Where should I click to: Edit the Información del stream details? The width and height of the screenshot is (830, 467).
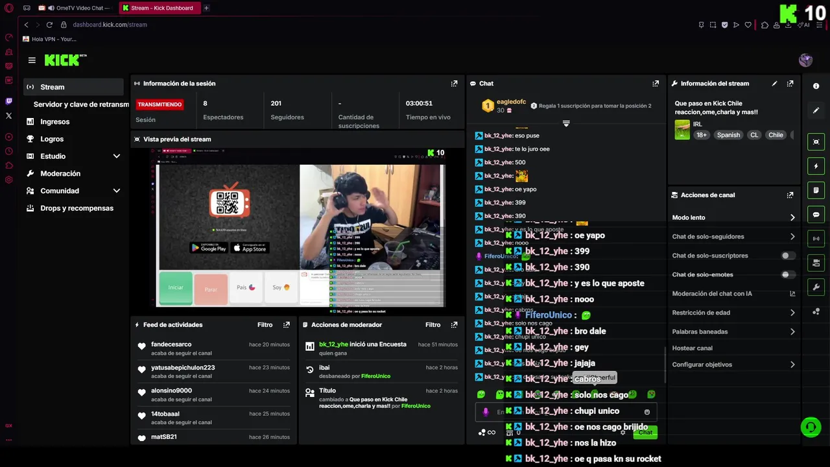pyautogui.click(x=774, y=84)
